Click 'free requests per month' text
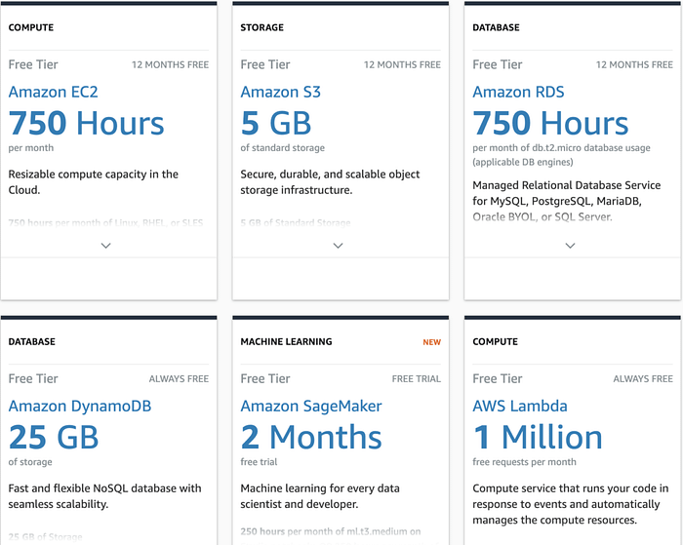Screen dimensions: 683x545 click(524, 462)
